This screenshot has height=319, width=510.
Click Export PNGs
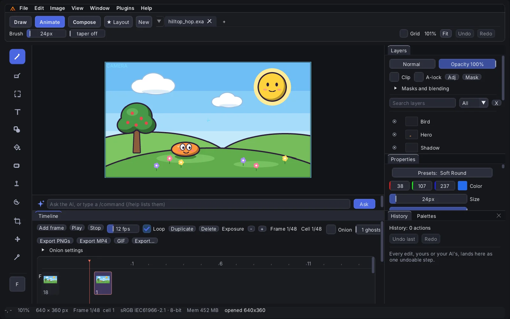(55, 241)
